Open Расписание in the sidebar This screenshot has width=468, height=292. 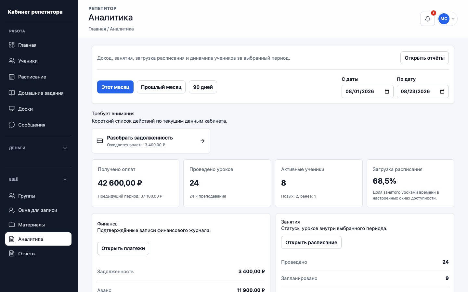pos(38,77)
